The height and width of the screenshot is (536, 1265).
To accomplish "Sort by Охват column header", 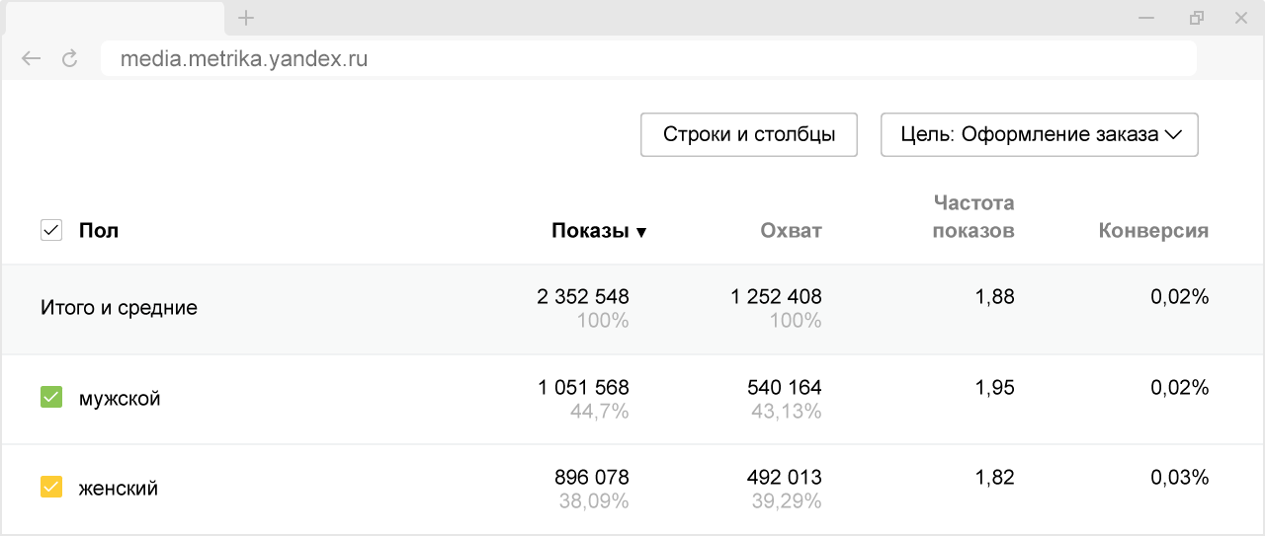I will click(791, 231).
